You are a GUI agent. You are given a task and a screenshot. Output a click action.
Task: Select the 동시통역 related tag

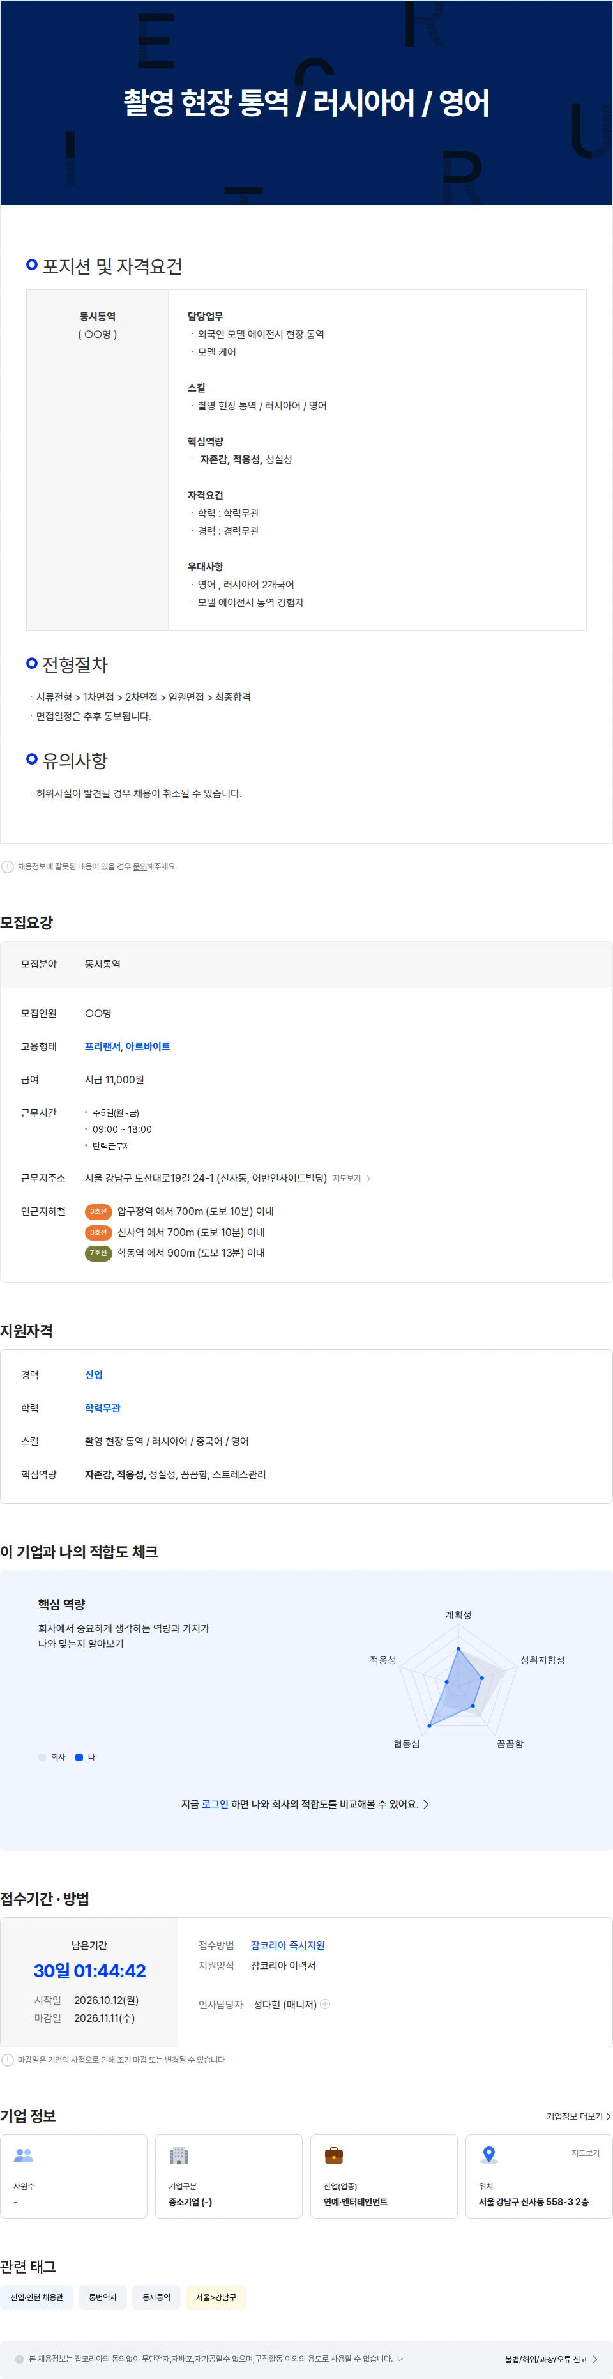156,2297
